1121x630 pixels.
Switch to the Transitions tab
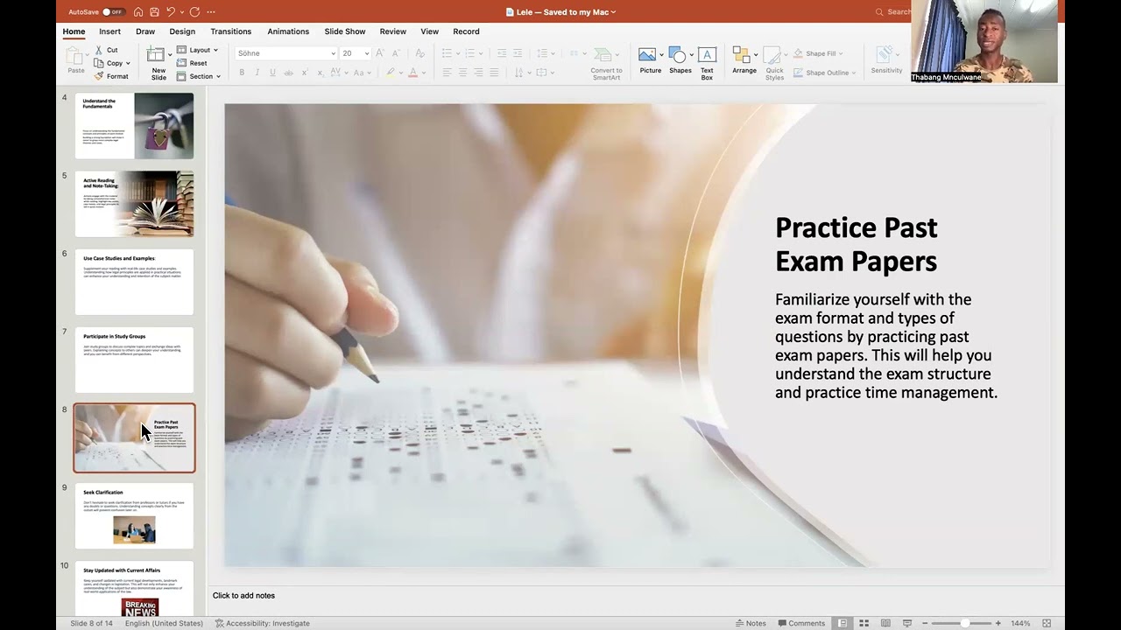tap(231, 31)
